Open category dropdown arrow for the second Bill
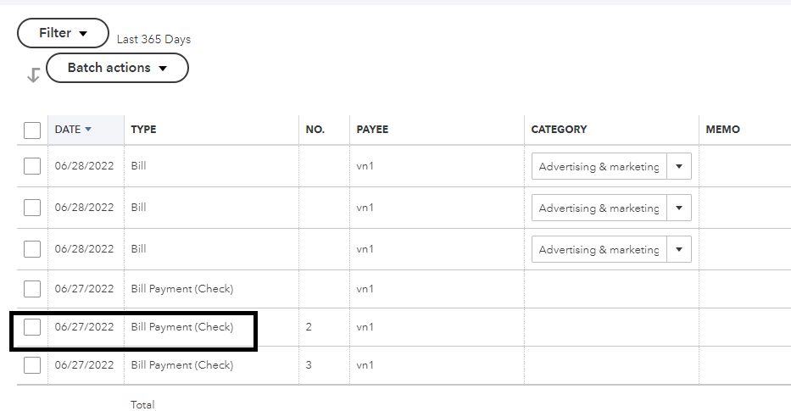The height and width of the screenshot is (411, 791). click(x=679, y=208)
